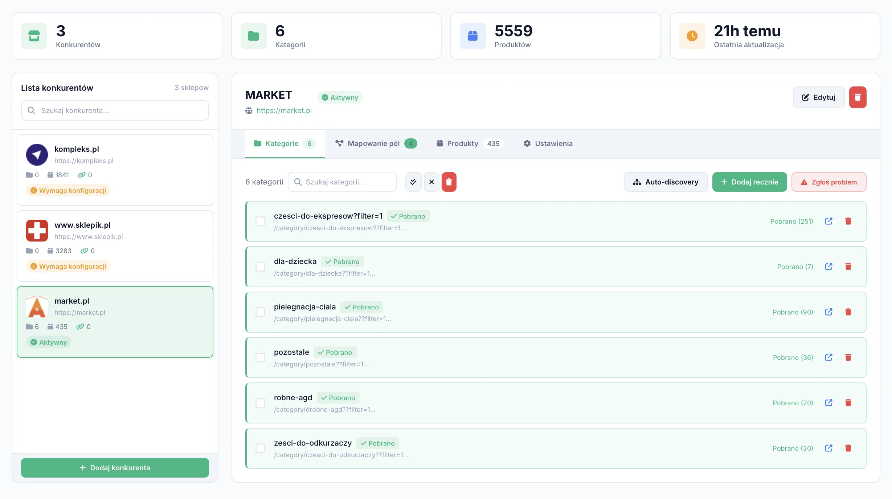Open the Produkty tab
The height and width of the screenshot is (499, 892).
(469, 143)
